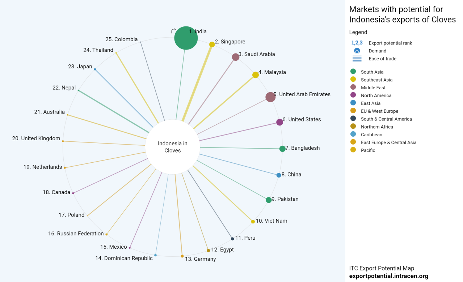
Task: Click the large green India demand bubble
Action: click(x=186, y=38)
